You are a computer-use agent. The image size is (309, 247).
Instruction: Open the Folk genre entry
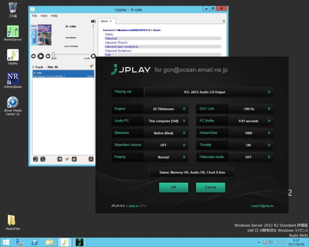tap(107, 55)
